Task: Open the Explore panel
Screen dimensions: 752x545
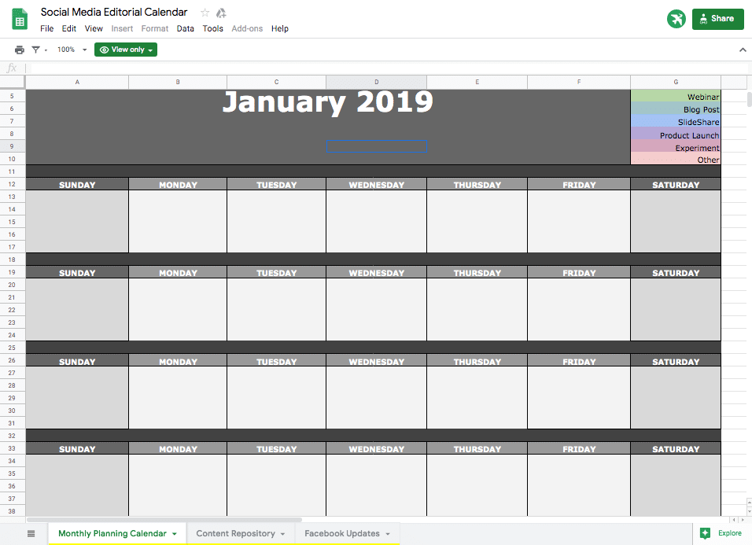Action: (x=721, y=533)
